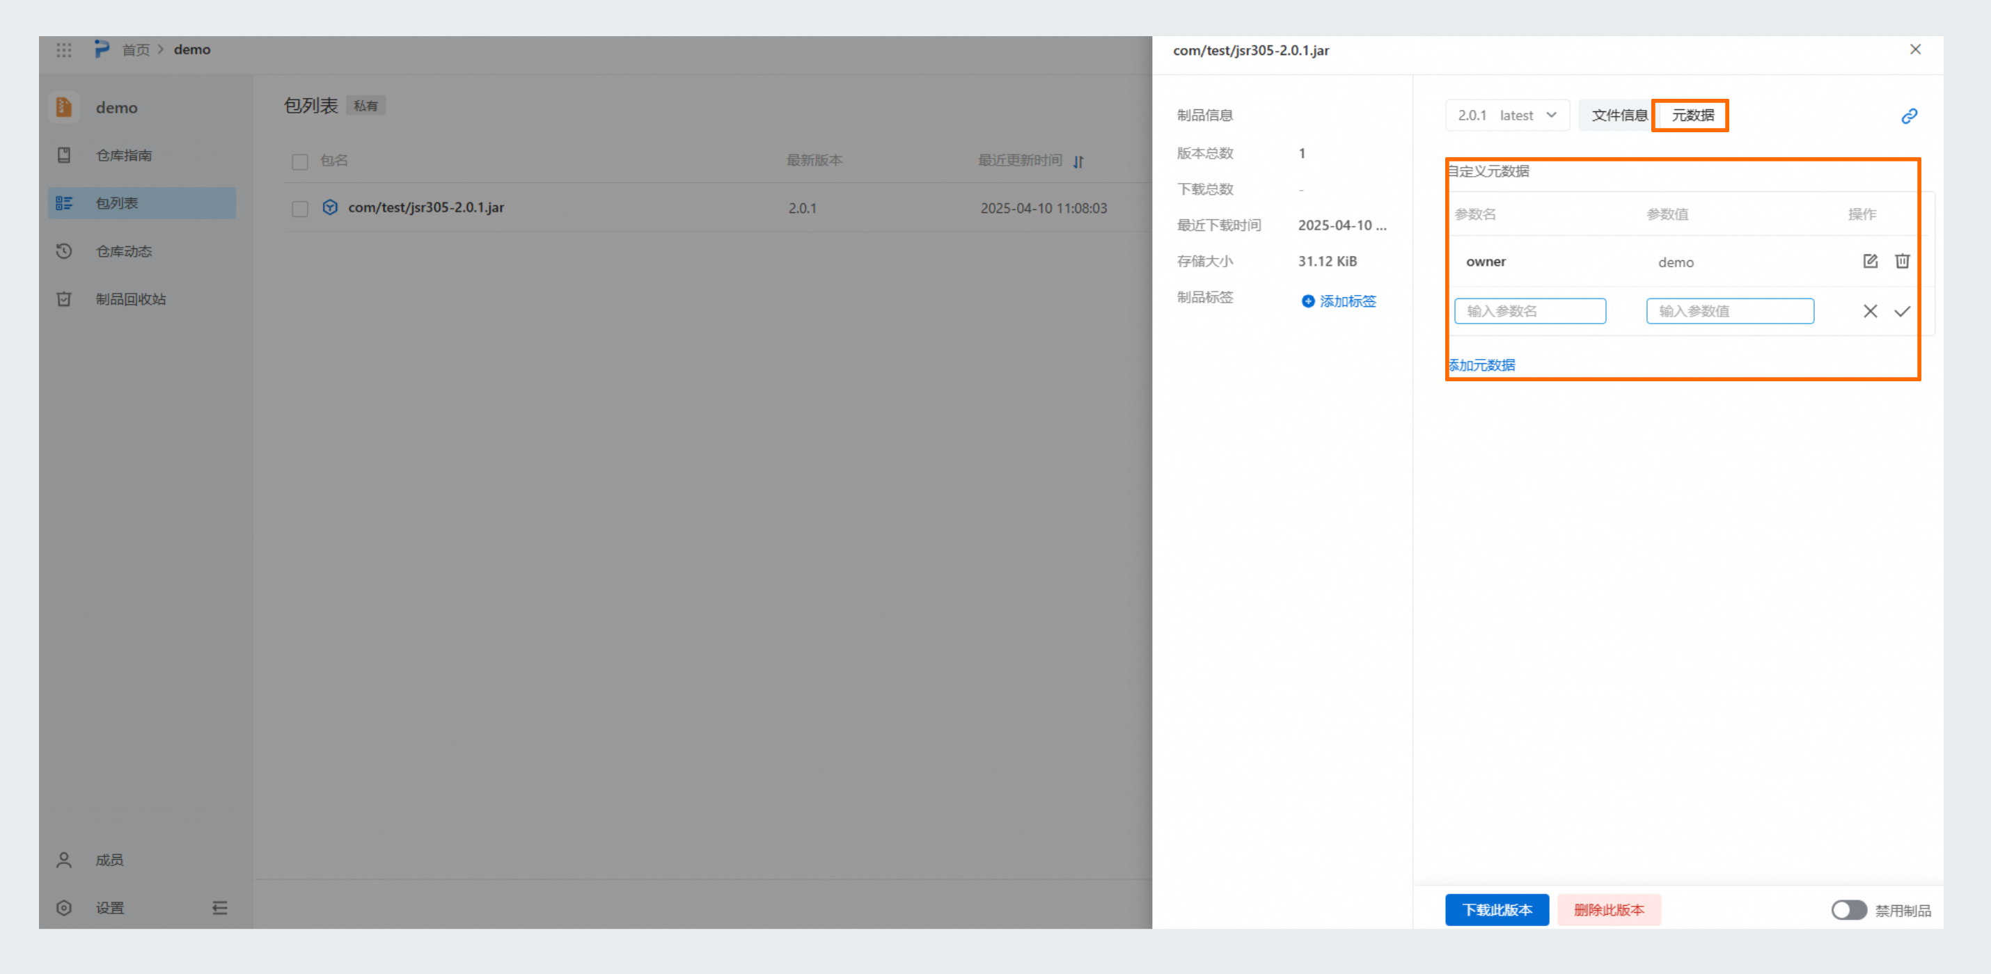Cancel new metadata entry with X icon
Image resolution: width=1991 pixels, height=974 pixels.
[1870, 311]
